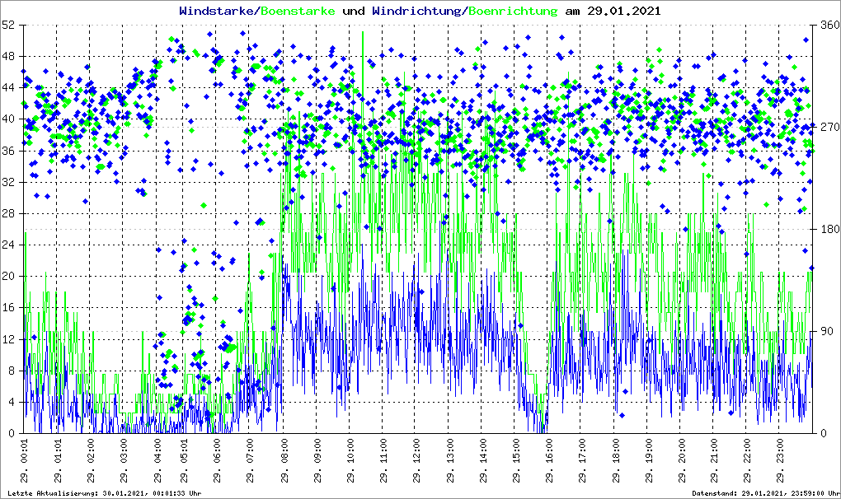Viewport: 841px width, 499px height.
Task: Click the Windrichtung title label
Action: [x=416, y=11]
